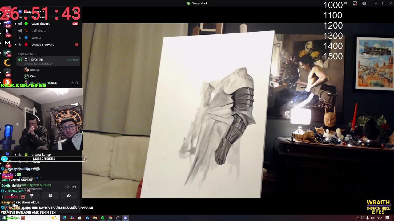The image size is (394, 221).
Task: Open the youtube-duyuru channel
Action: coord(48,45)
